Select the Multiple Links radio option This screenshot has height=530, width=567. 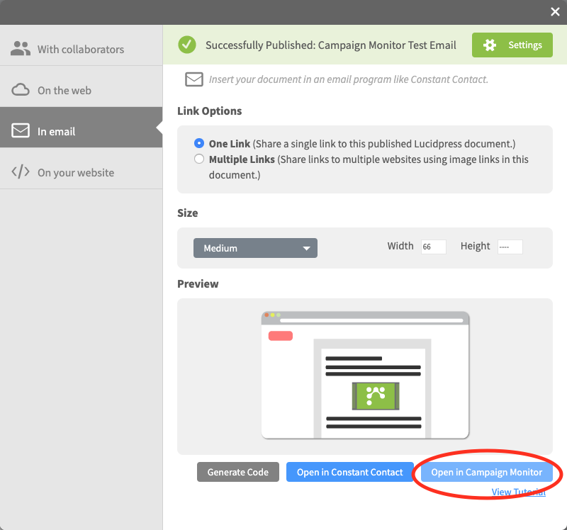pyautogui.click(x=199, y=159)
